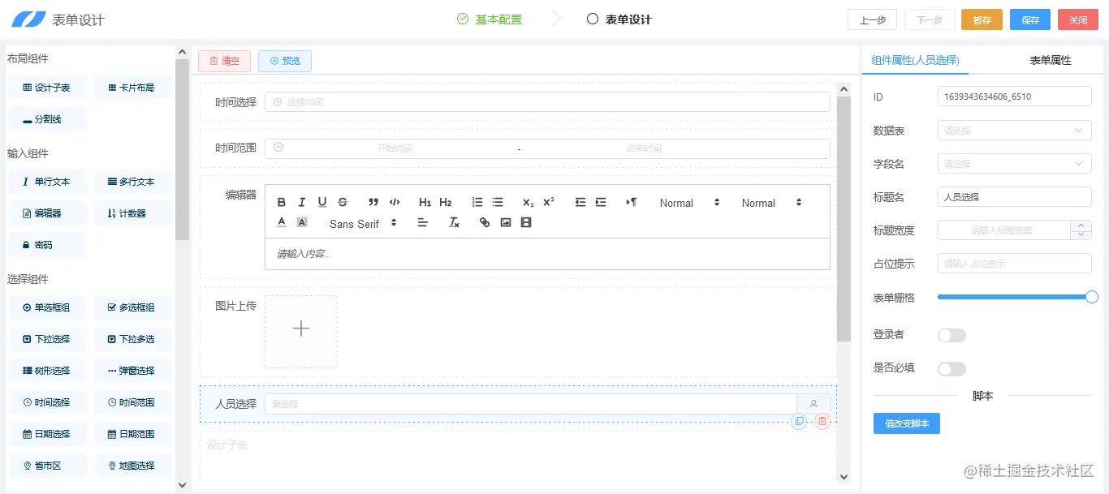Go to 表单设计 step
1109x494 pixels.
[619, 19]
